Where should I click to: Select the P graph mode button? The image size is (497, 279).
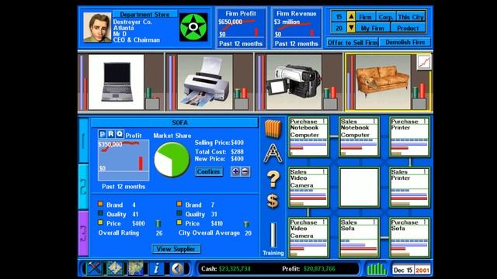(102, 134)
